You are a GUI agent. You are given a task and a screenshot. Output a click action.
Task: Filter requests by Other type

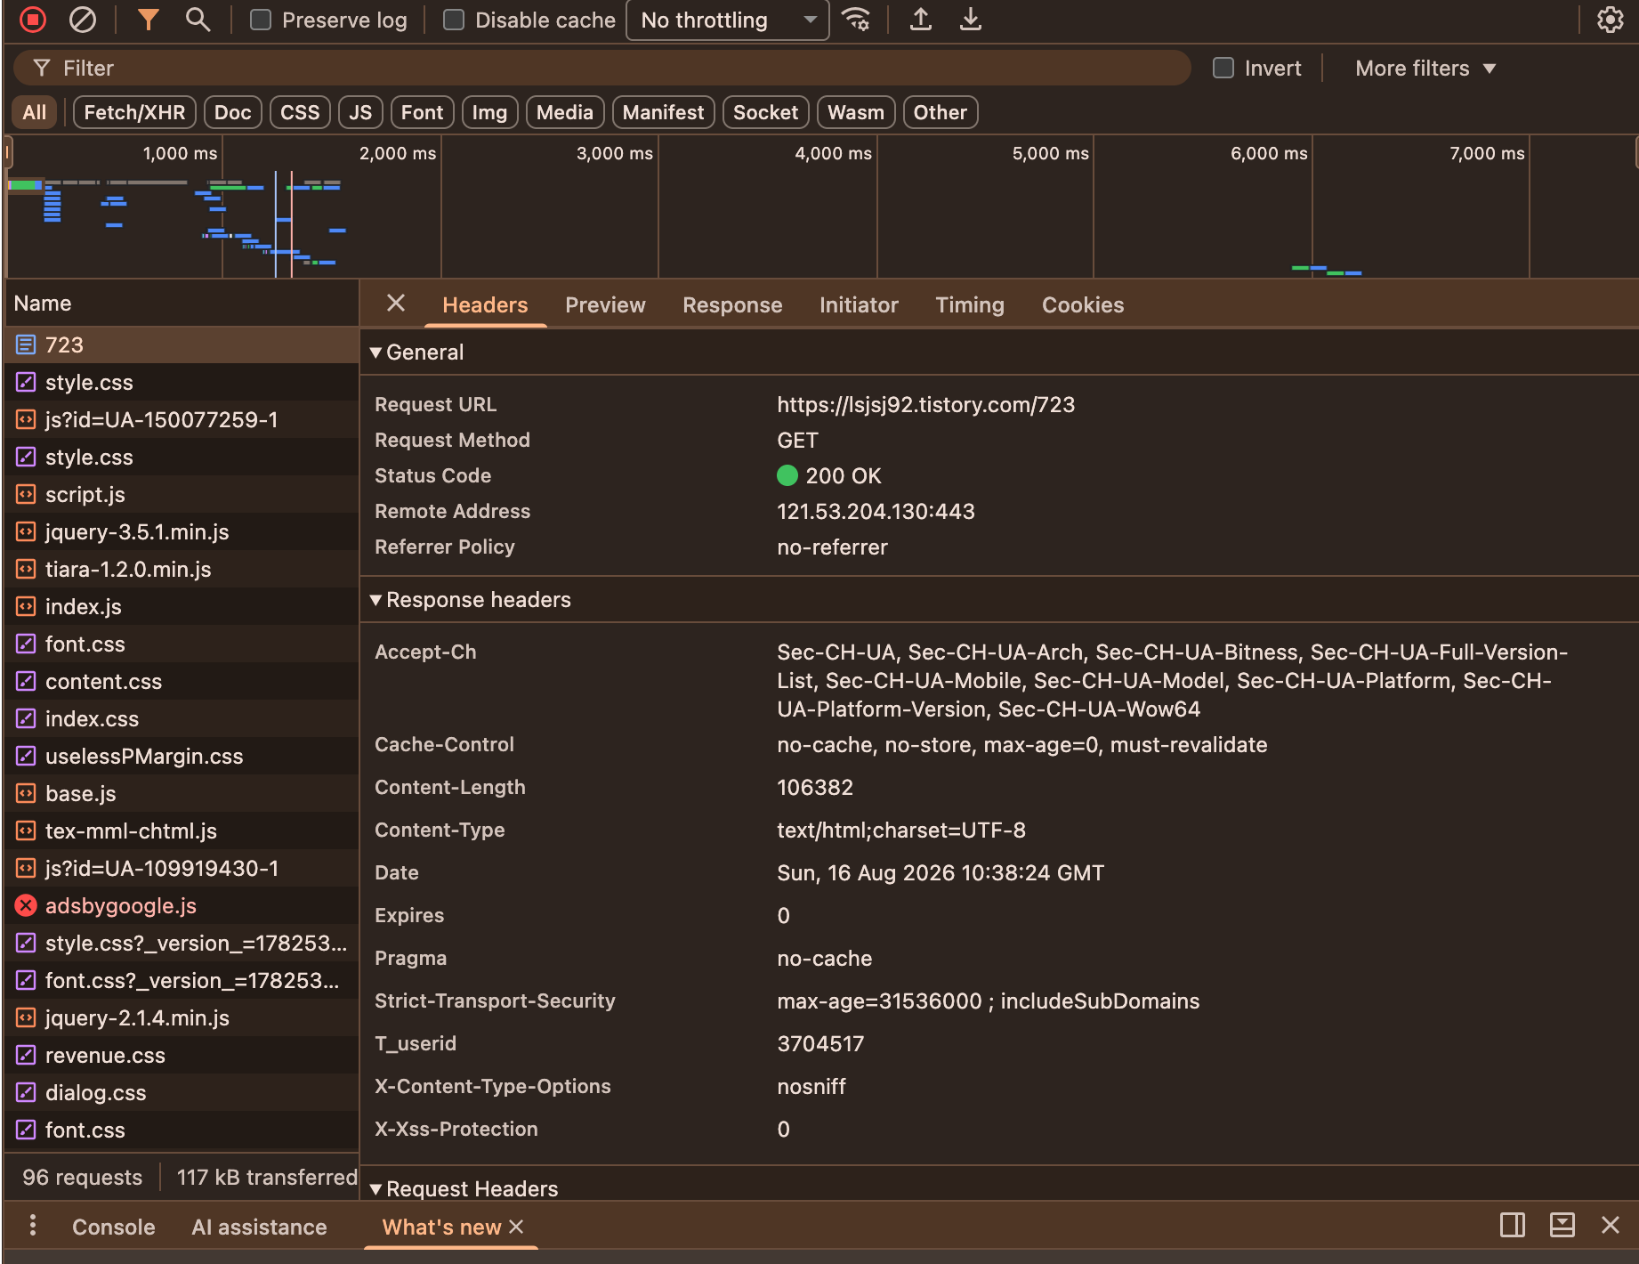941,112
